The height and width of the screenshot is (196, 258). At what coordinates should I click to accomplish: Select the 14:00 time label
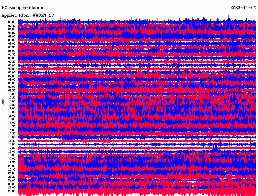(12, 123)
